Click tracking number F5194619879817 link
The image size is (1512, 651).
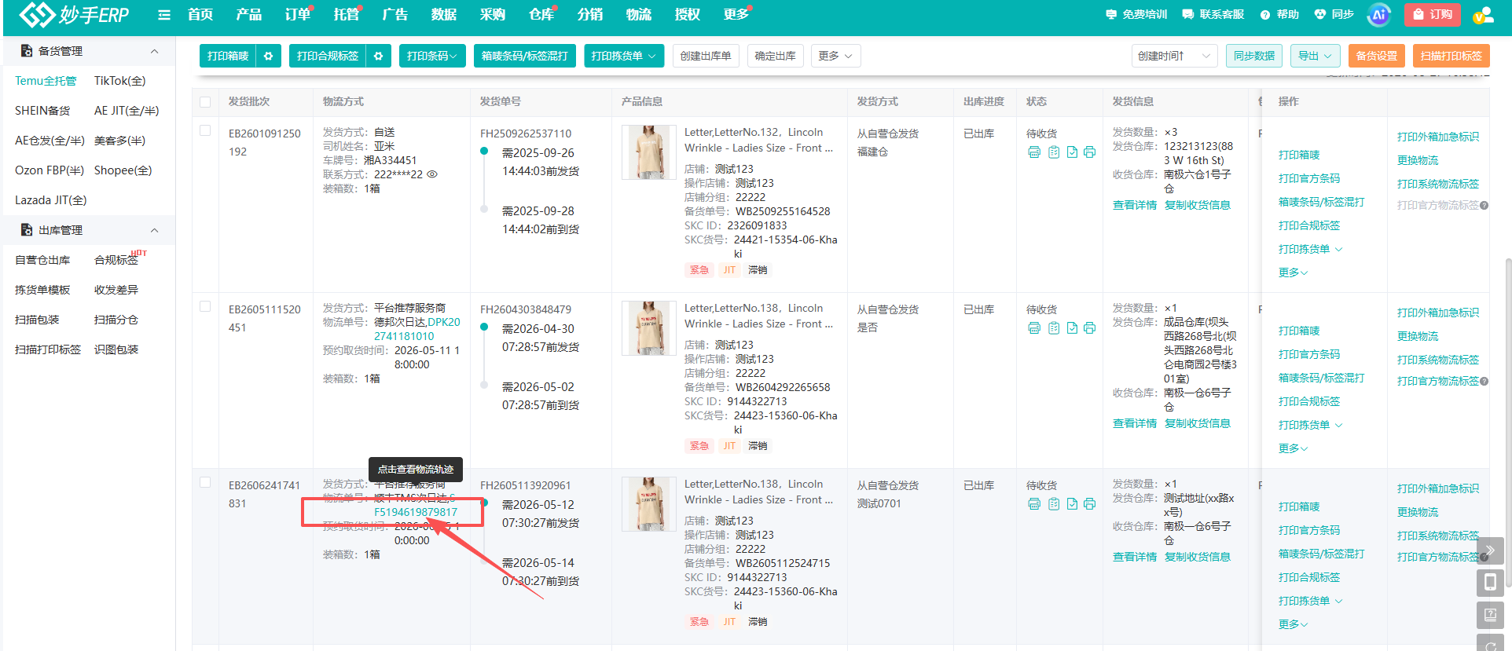click(416, 512)
